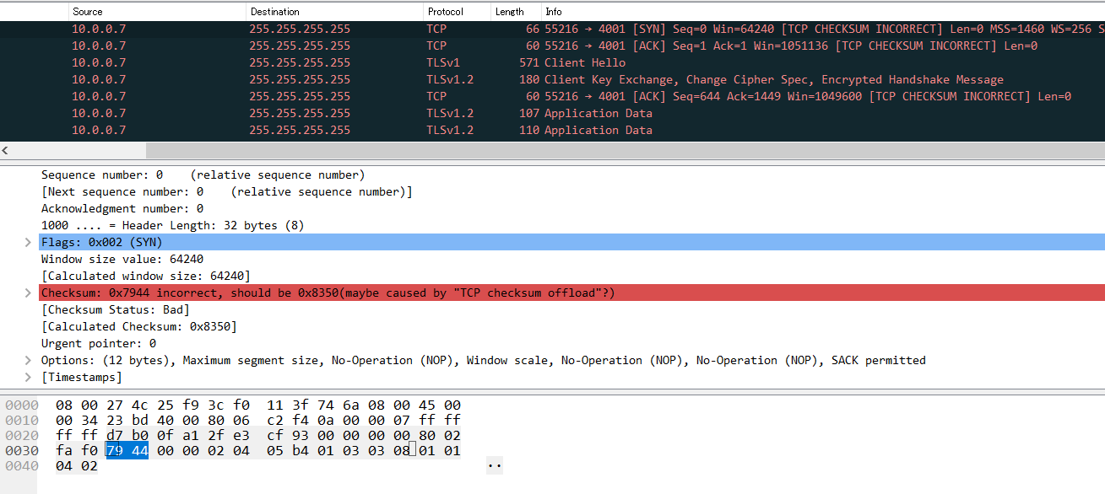Click destination 255.255.255.255 of Client Hello row
Image resolution: width=1105 pixels, height=494 pixels.
coord(300,62)
